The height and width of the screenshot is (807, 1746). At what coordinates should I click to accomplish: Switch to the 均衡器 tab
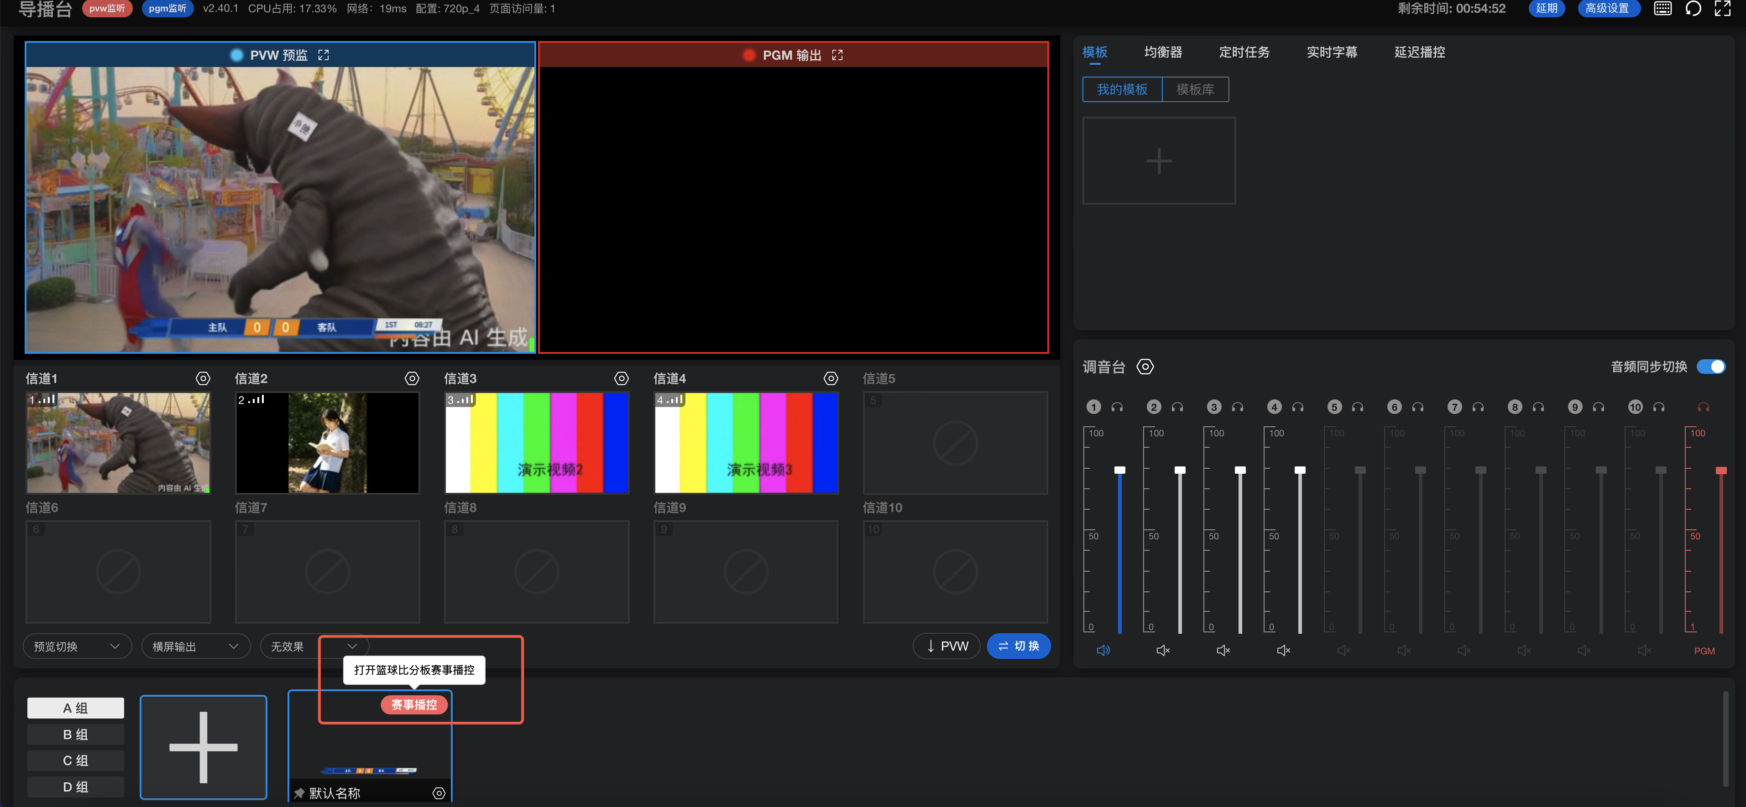1163,52
